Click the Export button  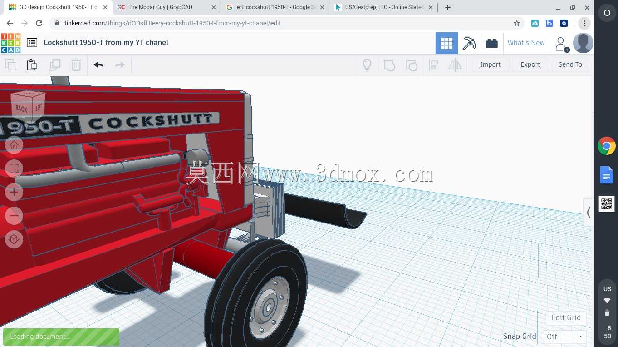coord(530,64)
